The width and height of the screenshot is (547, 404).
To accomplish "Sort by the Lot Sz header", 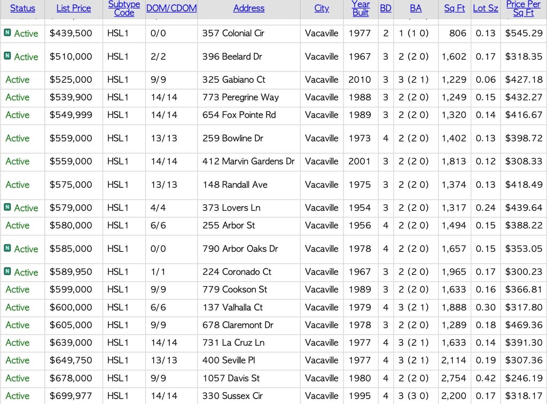I will (x=485, y=8).
